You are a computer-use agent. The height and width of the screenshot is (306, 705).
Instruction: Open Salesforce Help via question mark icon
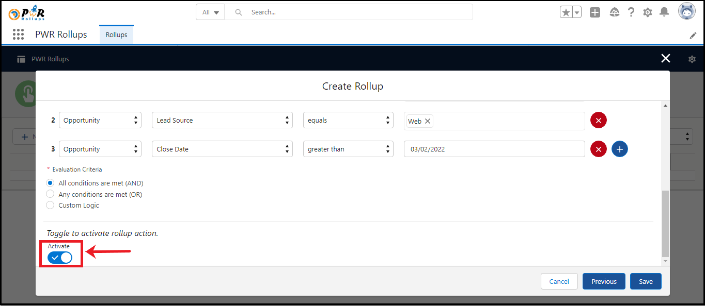pyautogui.click(x=631, y=12)
